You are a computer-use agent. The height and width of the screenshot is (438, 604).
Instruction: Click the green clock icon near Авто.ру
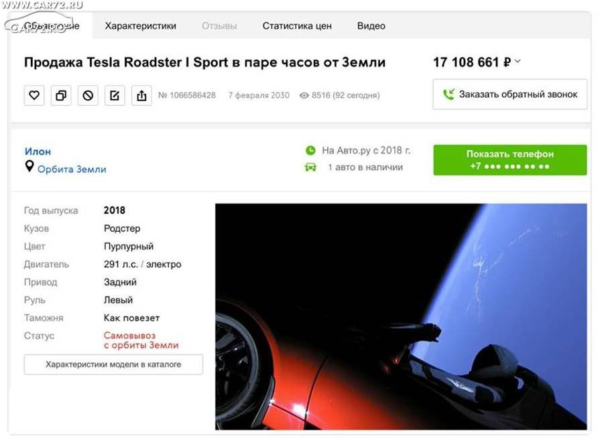click(x=310, y=151)
